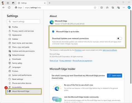132x103 pixels.
Task: Click 'Join the Microsoft Edge Insider community'
Action: click(x=81, y=97)
